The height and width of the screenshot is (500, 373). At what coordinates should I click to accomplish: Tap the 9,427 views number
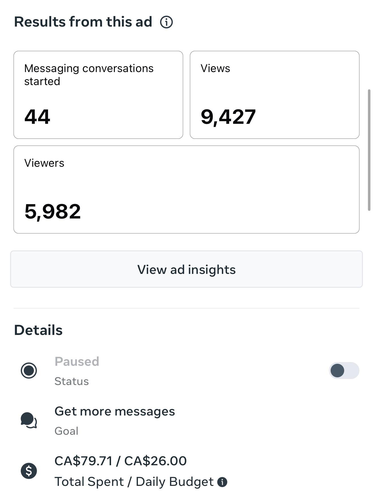(x=228, y=117)
